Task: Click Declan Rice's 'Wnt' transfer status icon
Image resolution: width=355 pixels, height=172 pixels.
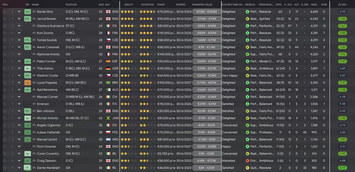Action: (27, 12)
